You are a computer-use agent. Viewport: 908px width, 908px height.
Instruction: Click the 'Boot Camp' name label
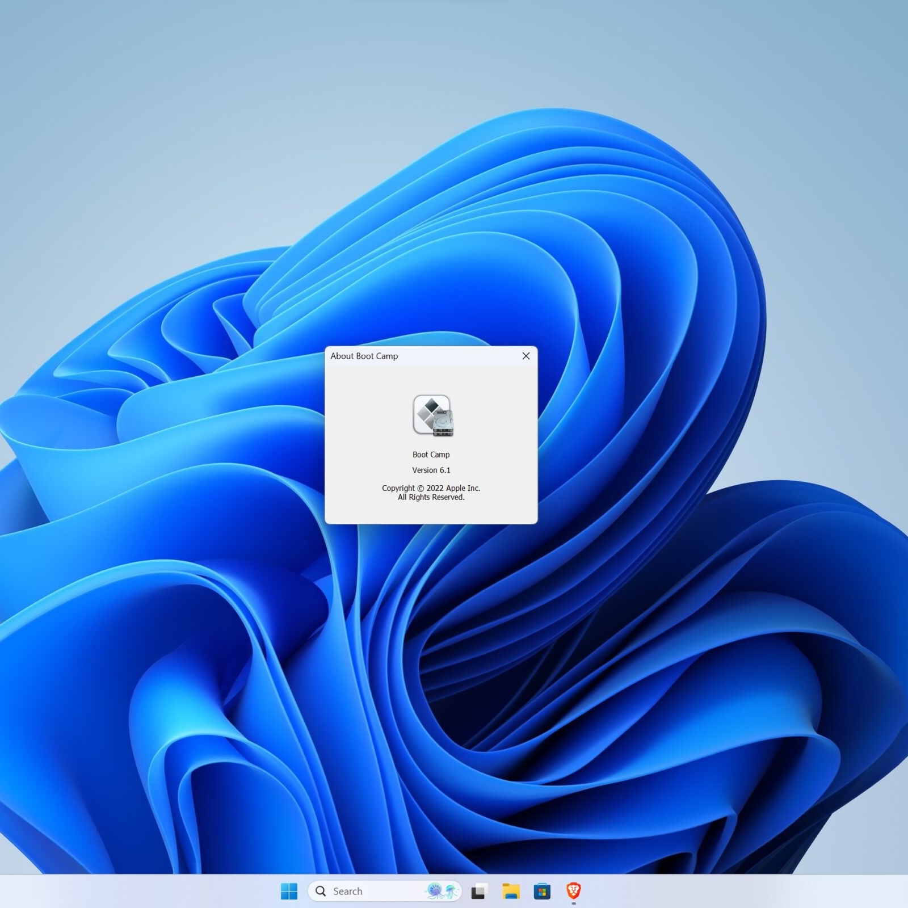point(431,455)
